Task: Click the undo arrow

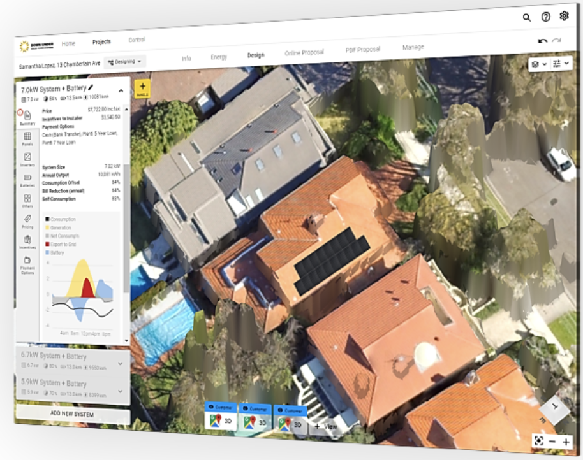Action: click(x=542, y=41)
